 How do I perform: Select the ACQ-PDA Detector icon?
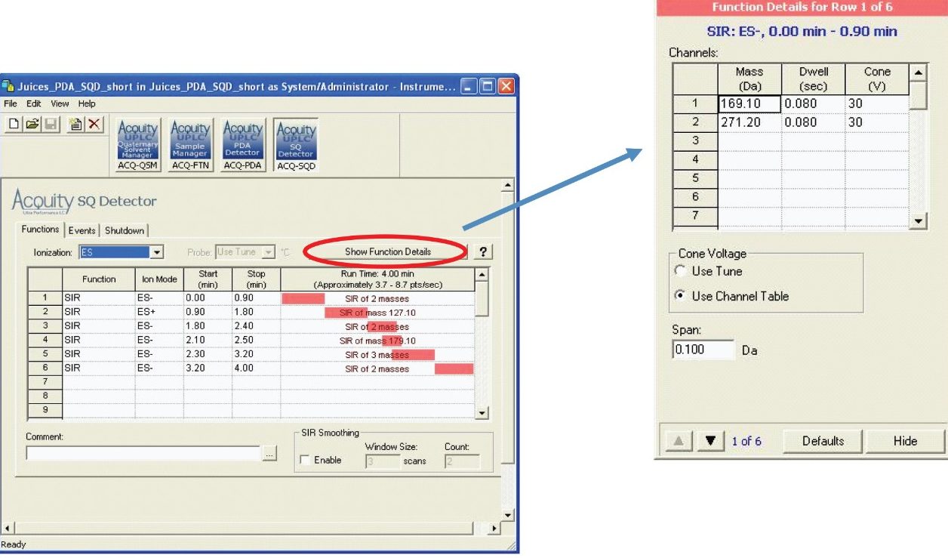pos(244,146)
